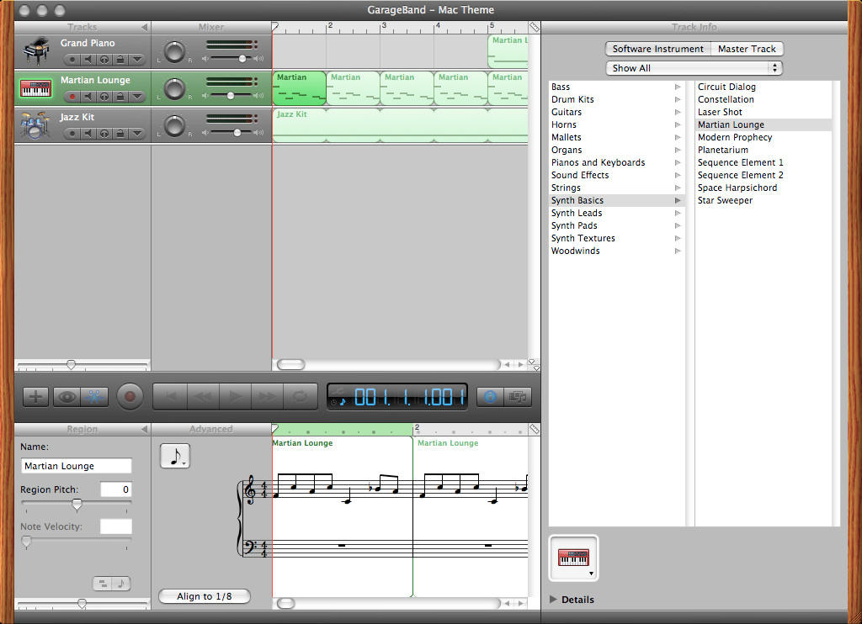862x624 pixels.
Task: Open the track editor scissors button
Action: (94, 397)
